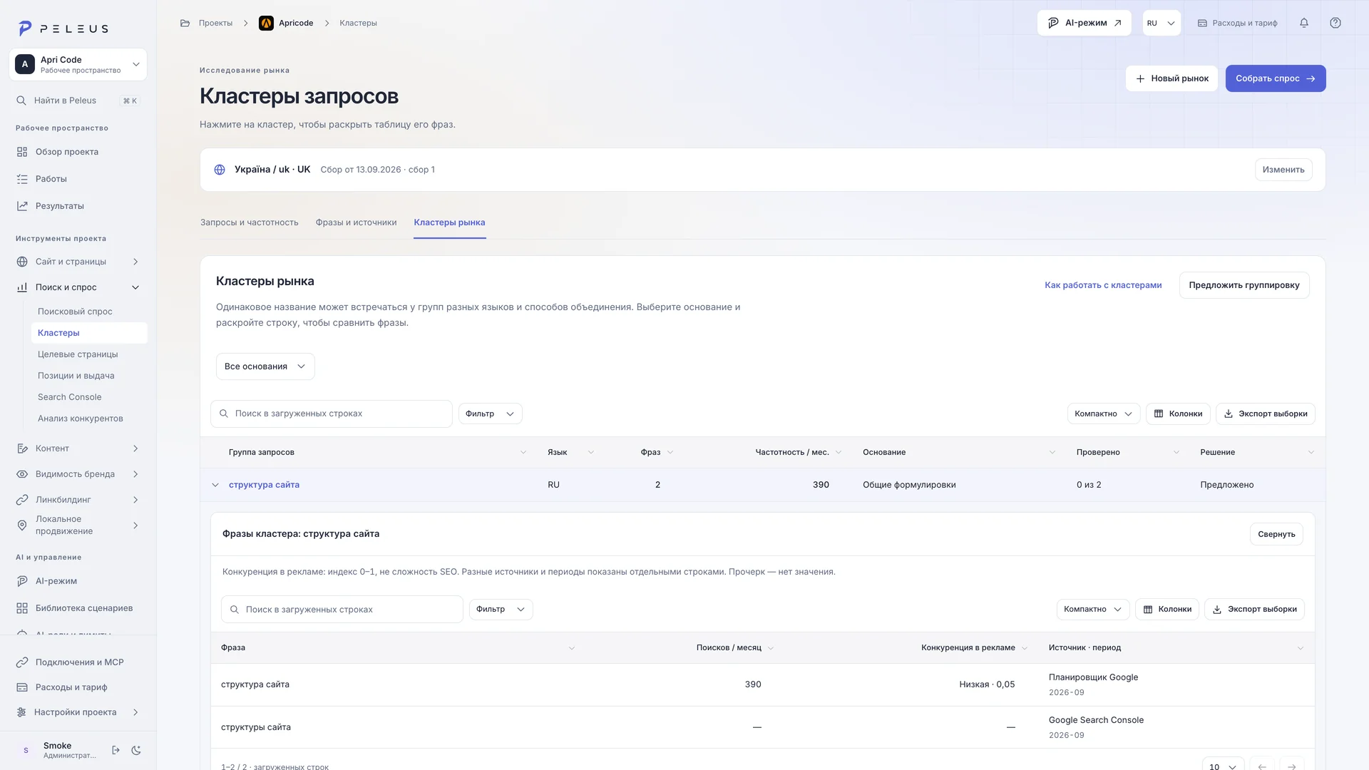Click Предложить группировку button

click(1244, 285)
